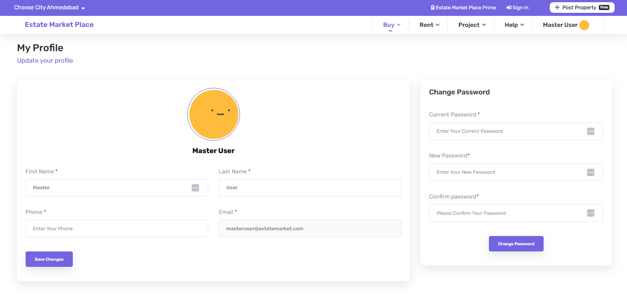Click the icon inside Confirm Password field

point(590,213)
